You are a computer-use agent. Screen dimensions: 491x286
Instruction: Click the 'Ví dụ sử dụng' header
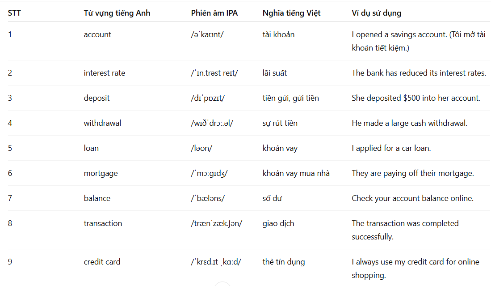[376, 13]
